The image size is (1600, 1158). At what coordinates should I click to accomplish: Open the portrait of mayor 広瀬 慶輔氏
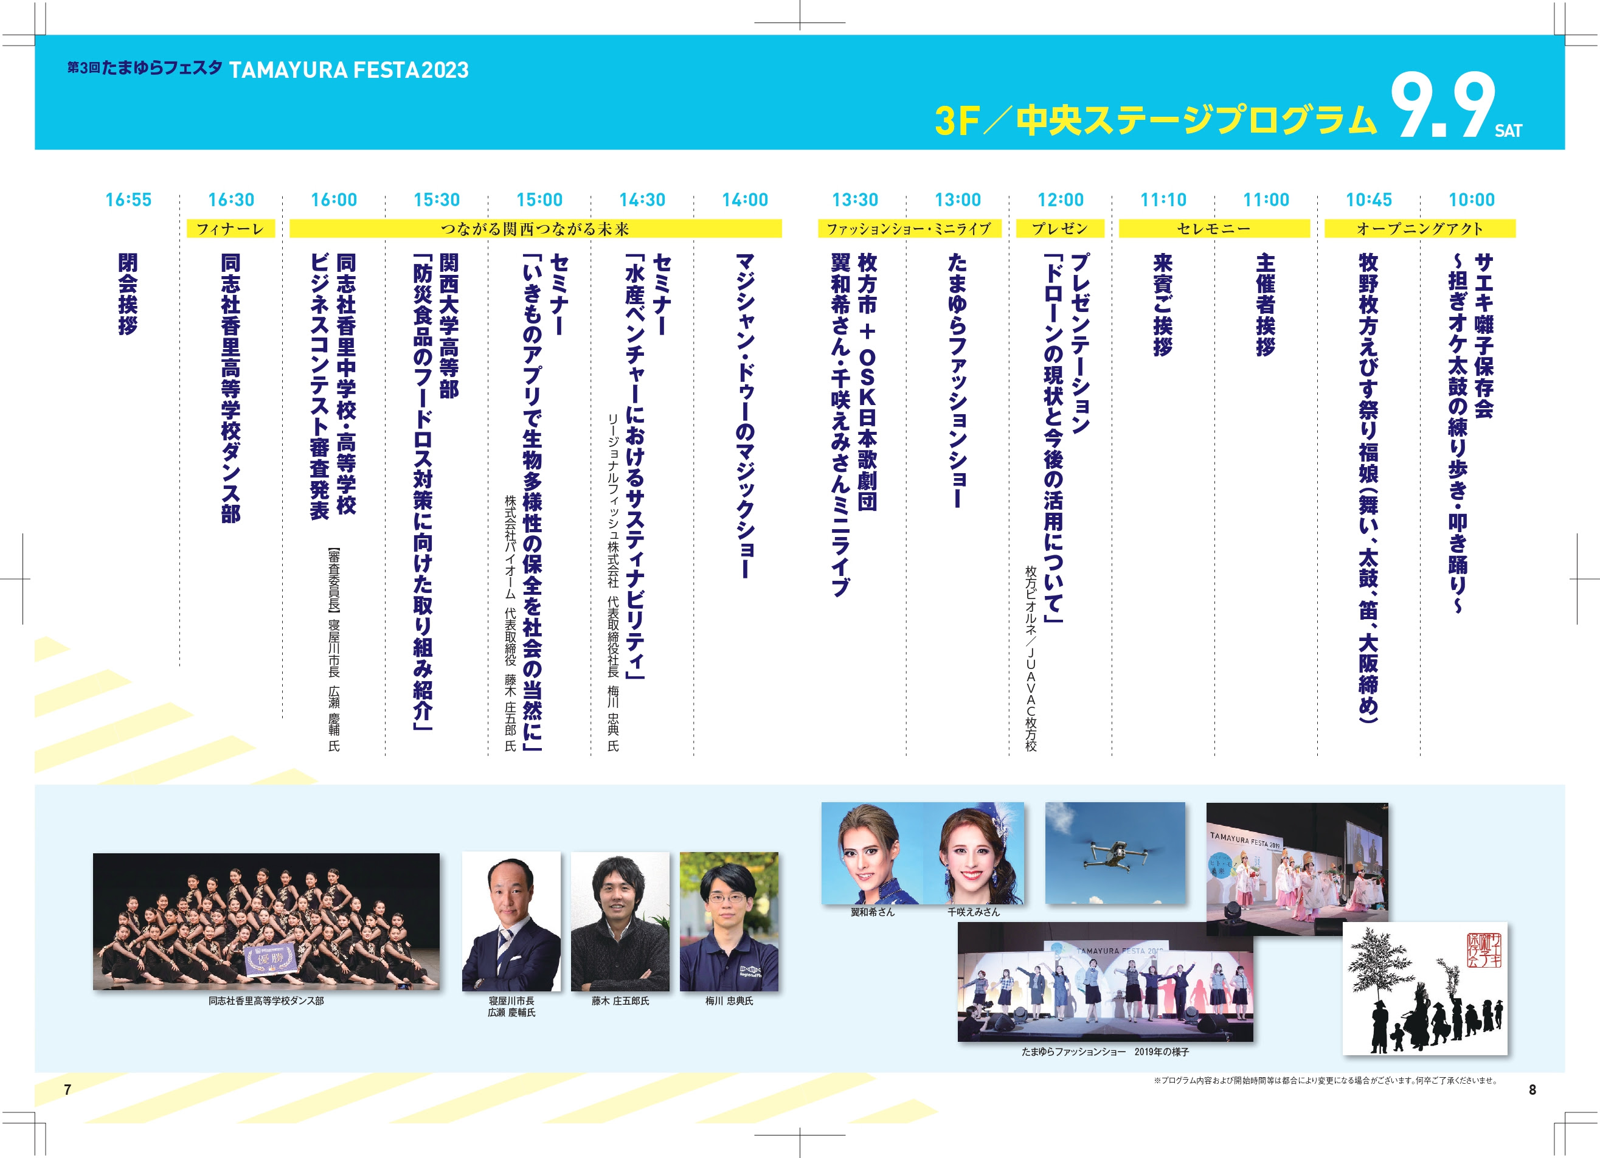[x=511, y=921]
